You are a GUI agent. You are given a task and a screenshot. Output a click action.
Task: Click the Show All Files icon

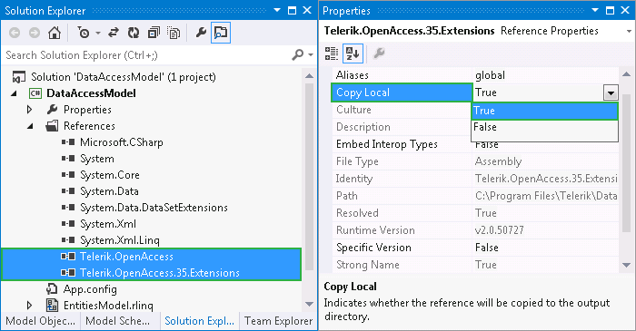tap(174, 33)
